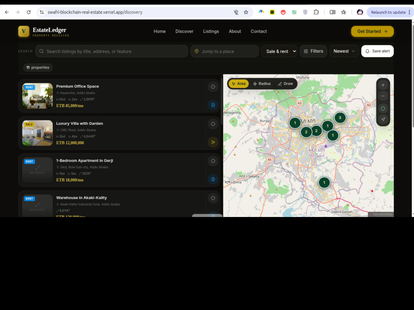Go to the Listings nav item
The height and width of the screenshot is (310, 414).
(x=211, y=31)
